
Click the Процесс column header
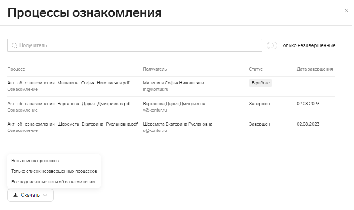[x=16, y=69]
